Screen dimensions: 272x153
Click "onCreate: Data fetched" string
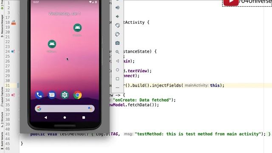pyautogui.click(x=142, y=100)
